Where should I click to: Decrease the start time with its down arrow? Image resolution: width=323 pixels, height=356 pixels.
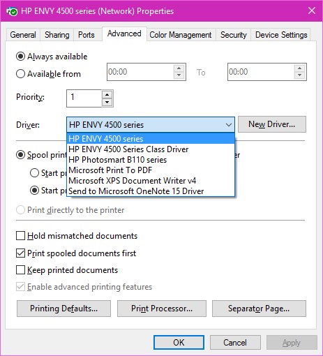[179, 75]
